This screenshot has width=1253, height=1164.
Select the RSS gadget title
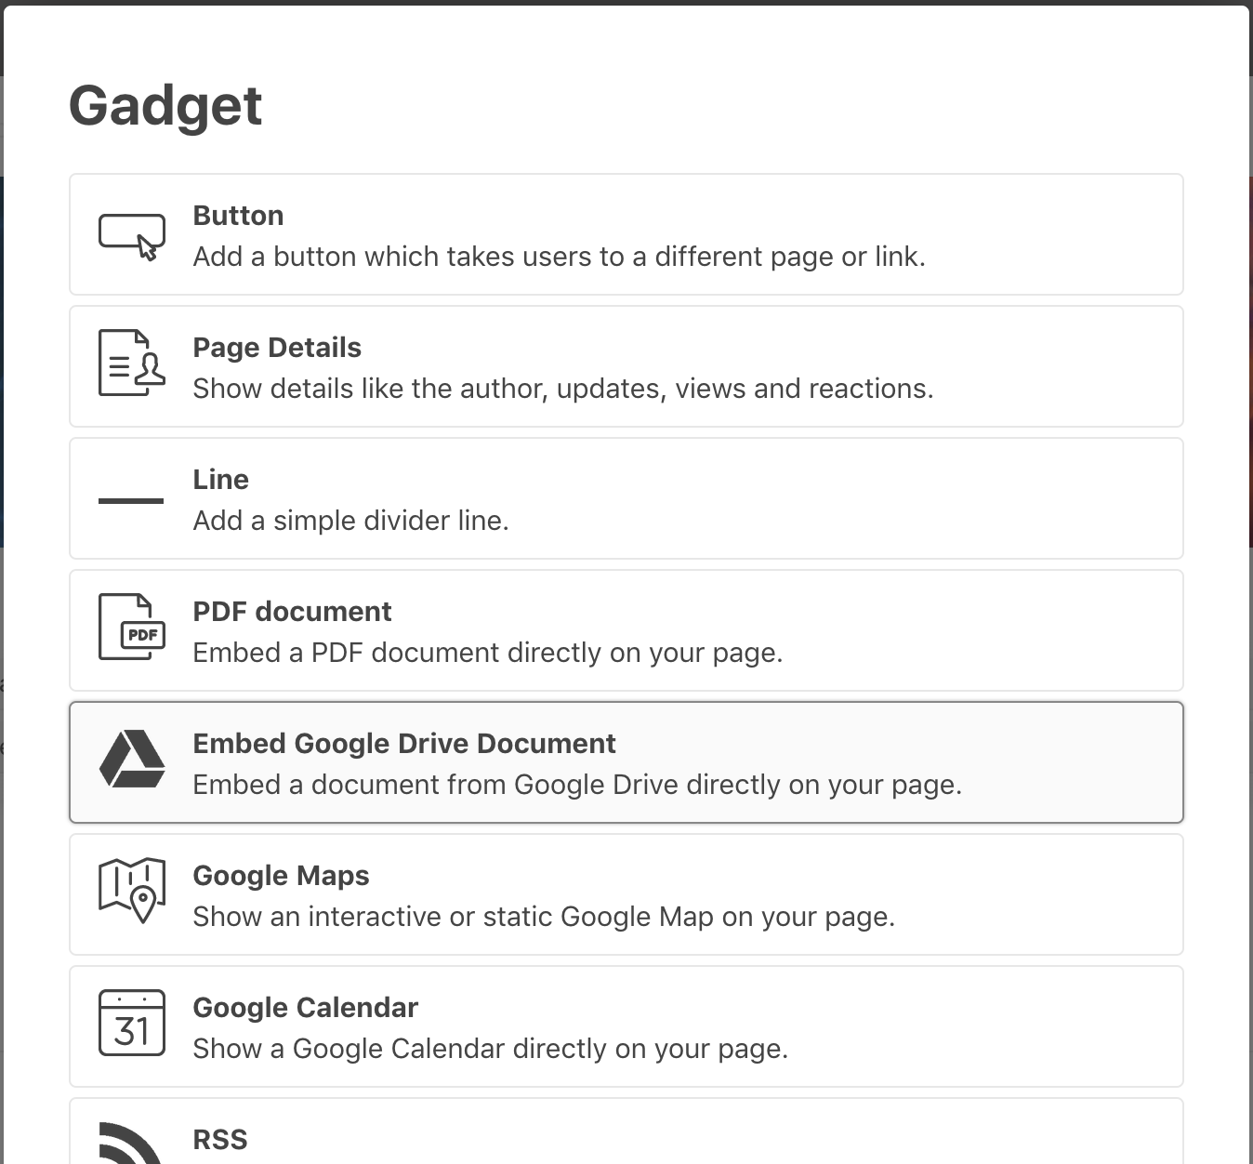tap(220, 1140)
